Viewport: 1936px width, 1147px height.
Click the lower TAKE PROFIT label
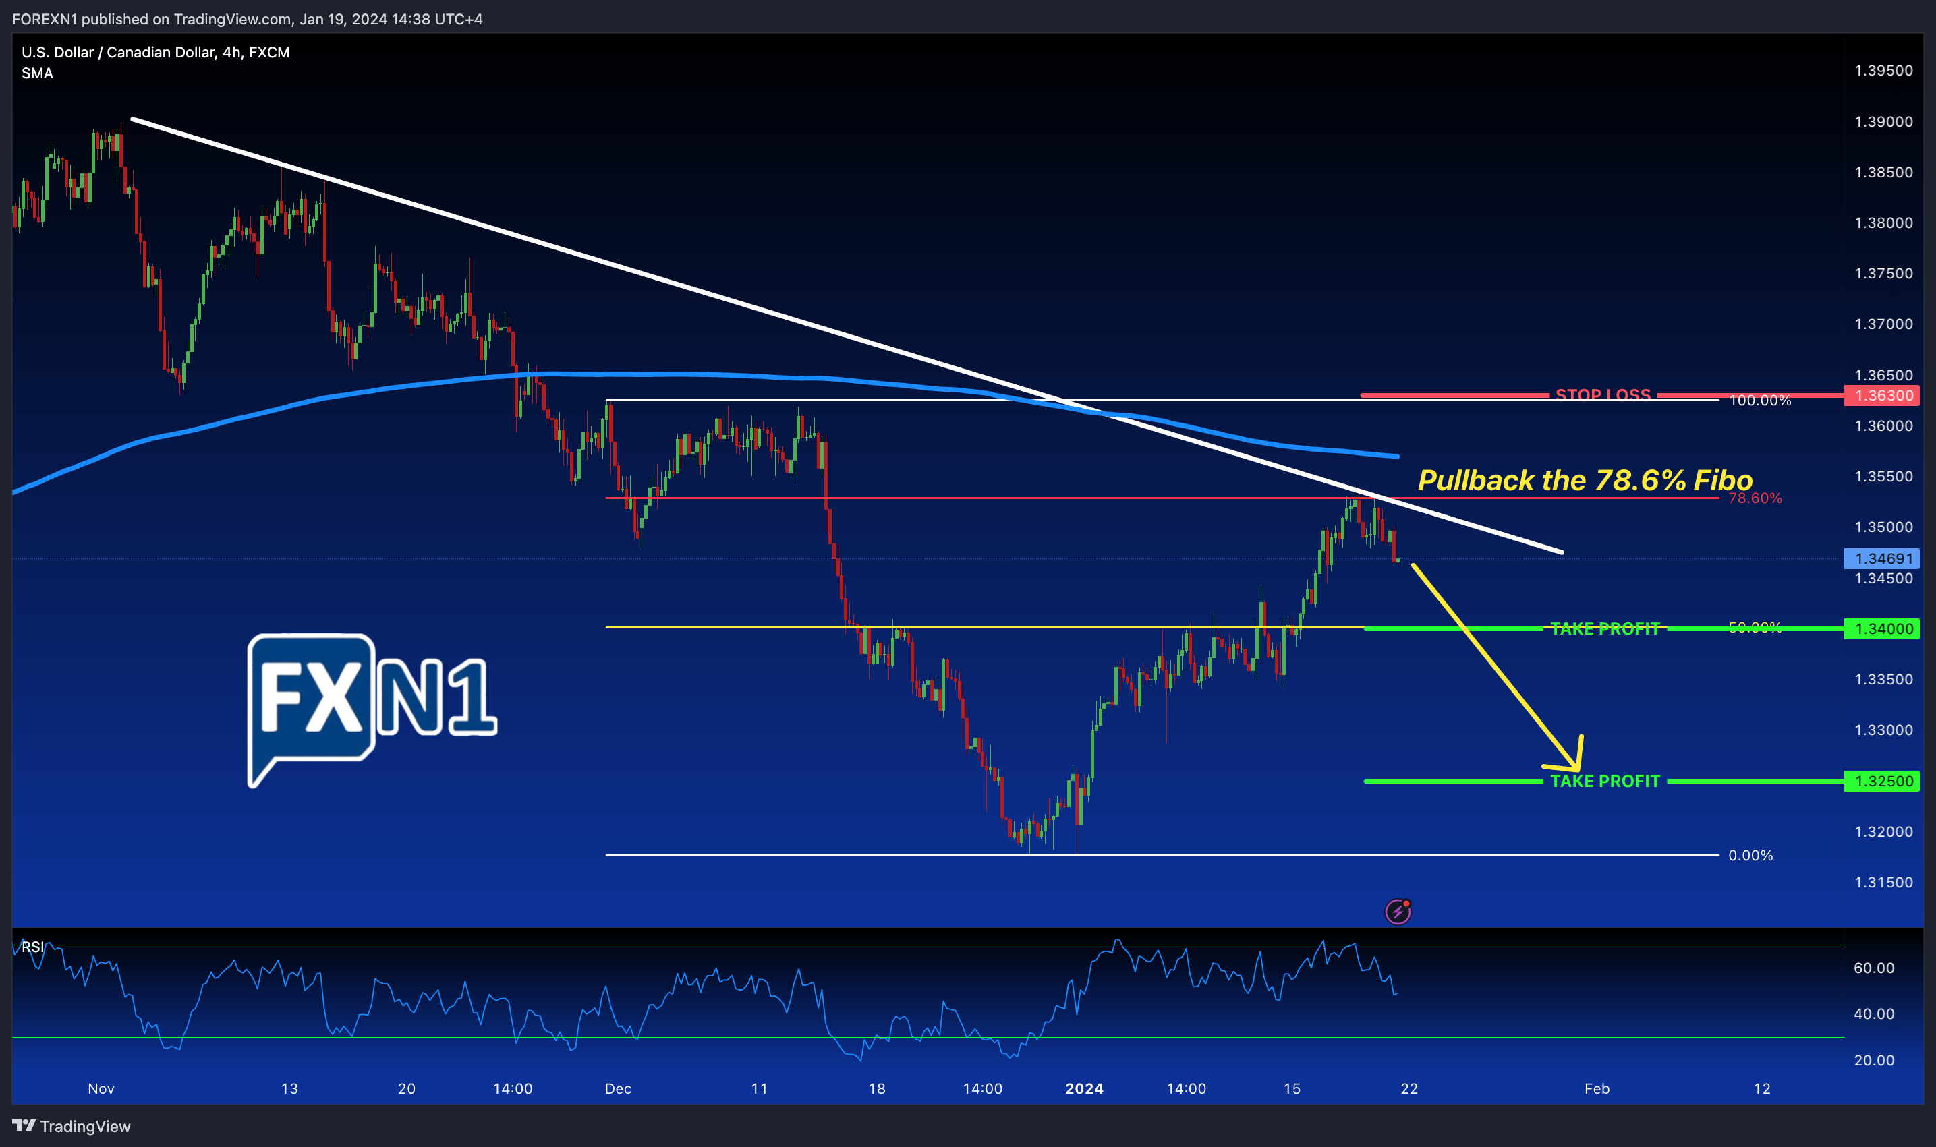click(1605, 781)
